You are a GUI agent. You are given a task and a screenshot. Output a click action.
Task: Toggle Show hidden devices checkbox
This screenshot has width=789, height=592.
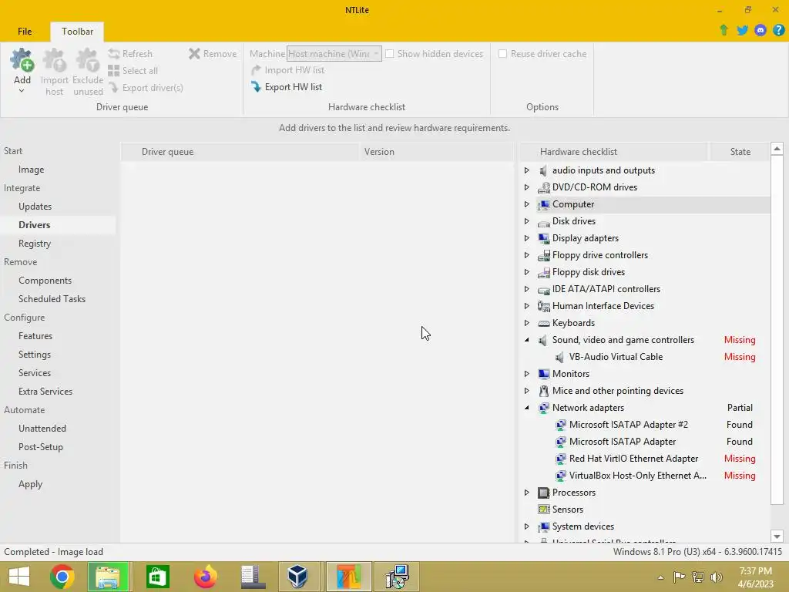click(x=389, y=54)
